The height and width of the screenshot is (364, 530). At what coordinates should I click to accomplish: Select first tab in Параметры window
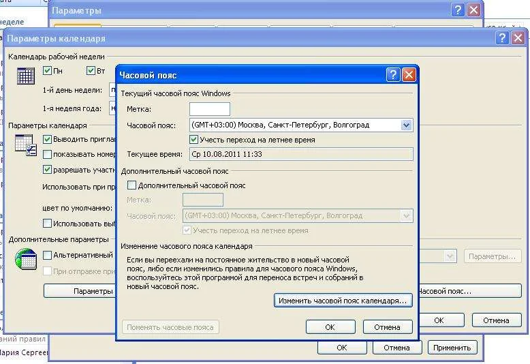click(78, 26)
